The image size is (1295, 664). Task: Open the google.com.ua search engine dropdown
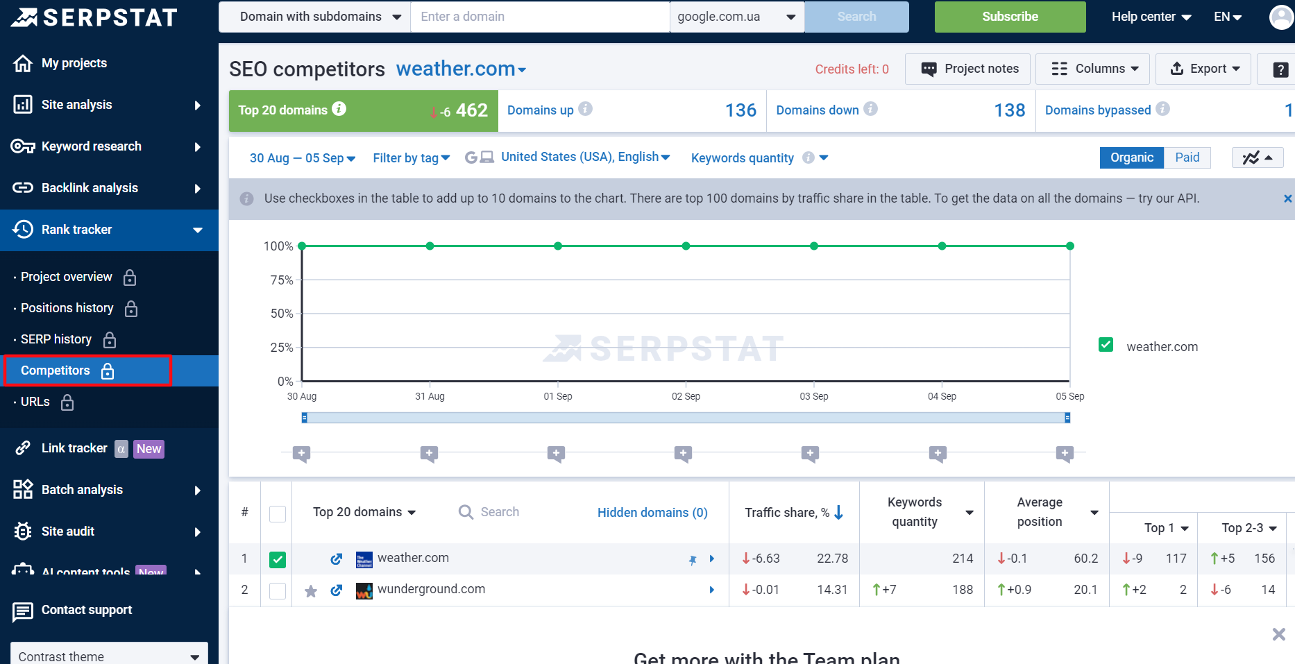point(737,17)
